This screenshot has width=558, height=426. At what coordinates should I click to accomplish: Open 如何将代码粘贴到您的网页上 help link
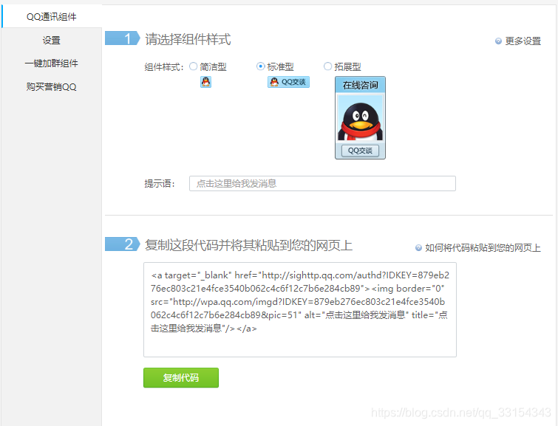[483, 247]
